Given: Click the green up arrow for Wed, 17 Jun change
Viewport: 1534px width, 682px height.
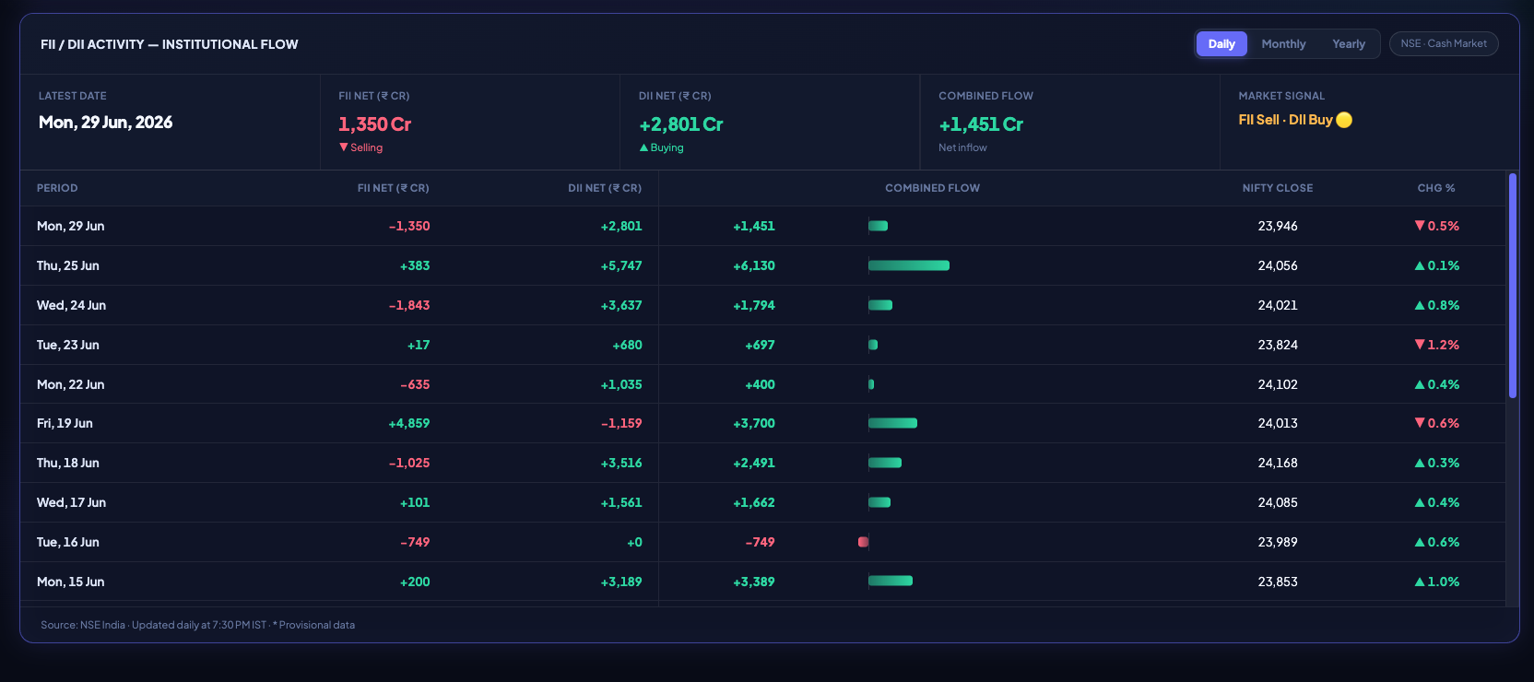Looking at the screenshot, I should pos(1420,502).
